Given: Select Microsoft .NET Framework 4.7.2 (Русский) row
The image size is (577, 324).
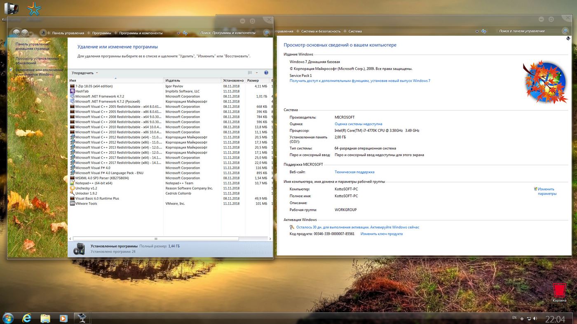Looking at the screenshot, I should coord(170,101).
